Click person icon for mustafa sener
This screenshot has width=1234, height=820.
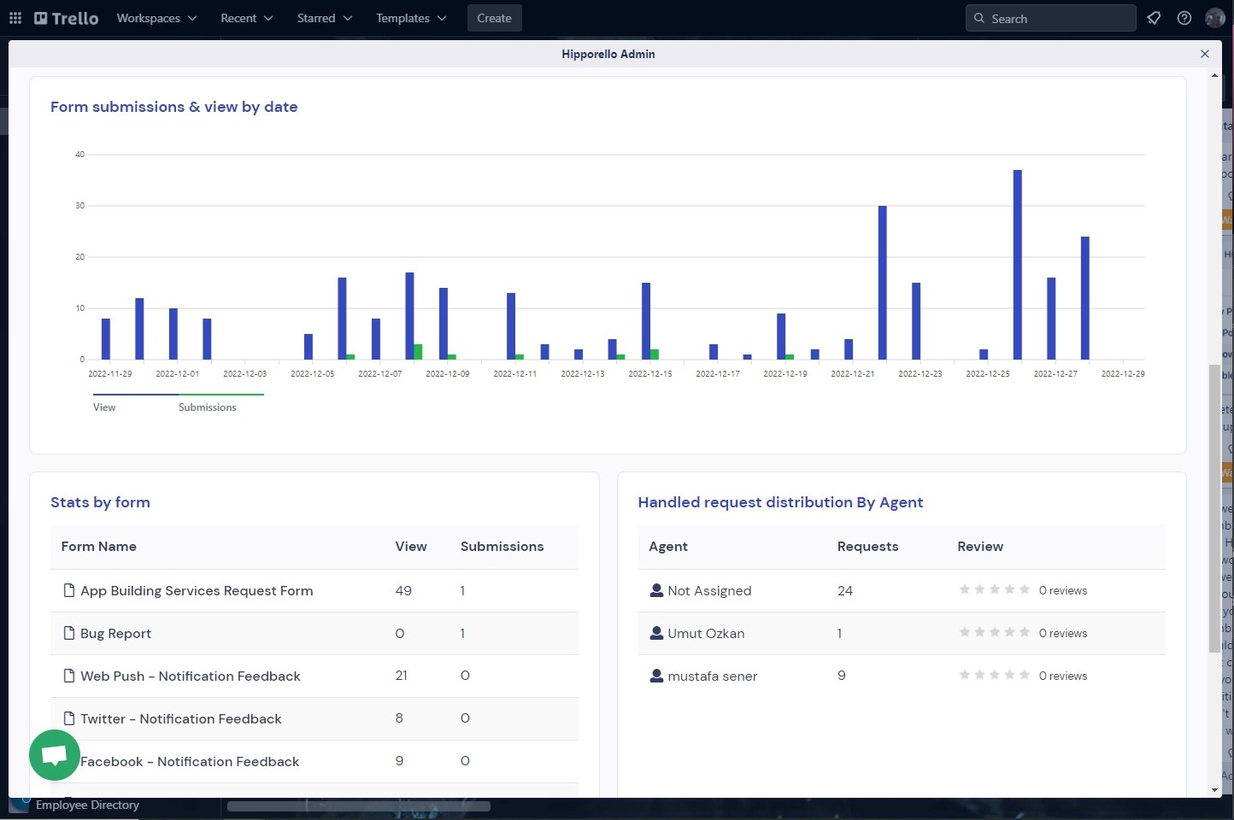[656, 676]
